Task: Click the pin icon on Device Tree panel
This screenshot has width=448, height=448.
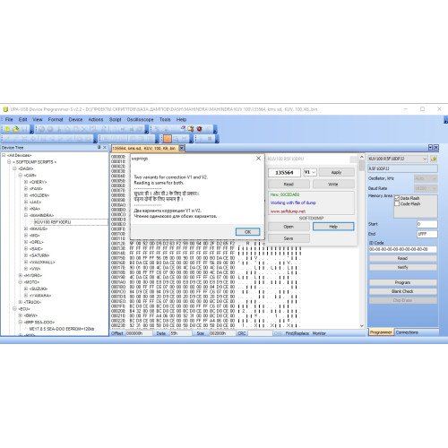Action: 99,147
